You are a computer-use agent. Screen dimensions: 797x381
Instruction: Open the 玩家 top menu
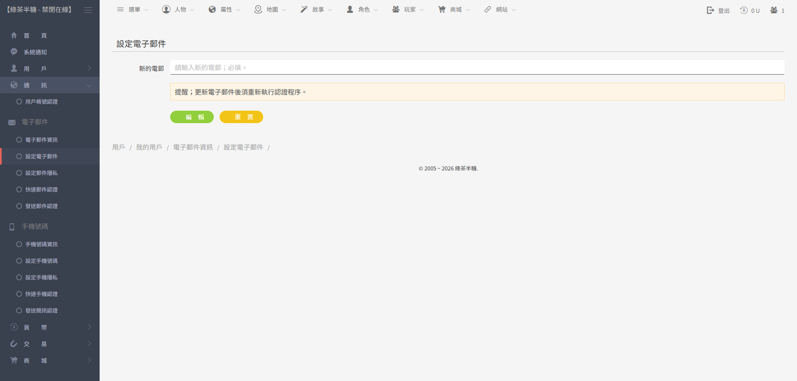408,10
